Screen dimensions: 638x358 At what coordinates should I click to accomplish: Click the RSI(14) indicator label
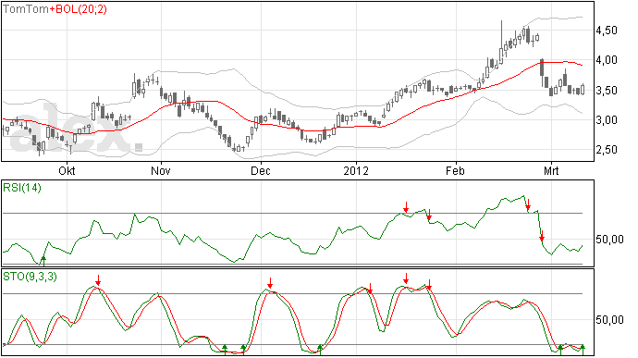pos(22,188)
